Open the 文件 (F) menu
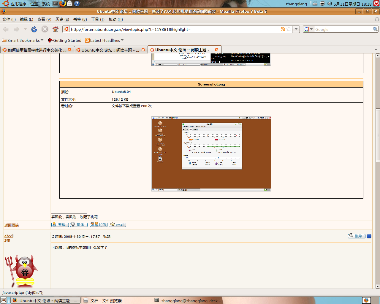Image resolution: width=380 pixels, height=304 pixels. [9, 19]
